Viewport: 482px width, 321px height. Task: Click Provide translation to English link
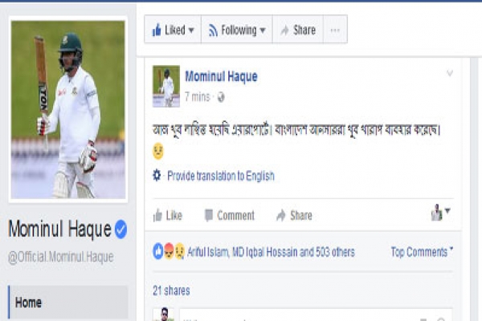221,176
